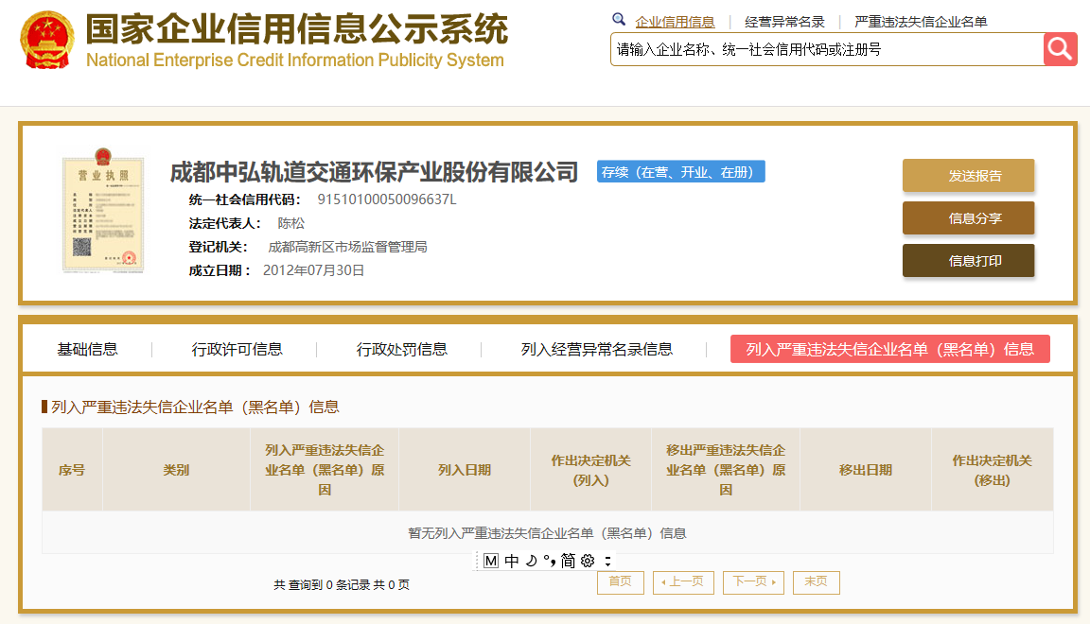The image size is (1090, 624).
Task: Select the red 列入严重违法失信企业名单（黑名单）信息 tab
Action: (889, 349)
